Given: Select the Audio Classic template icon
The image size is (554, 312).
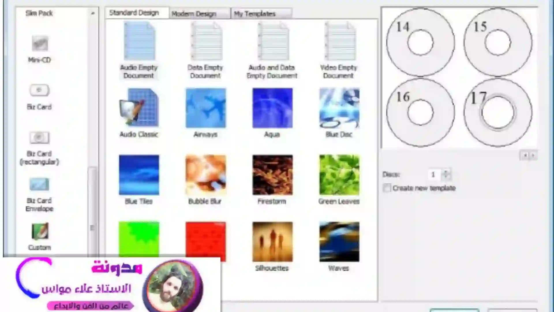Looking at the screenshot, I should [139, 108].
